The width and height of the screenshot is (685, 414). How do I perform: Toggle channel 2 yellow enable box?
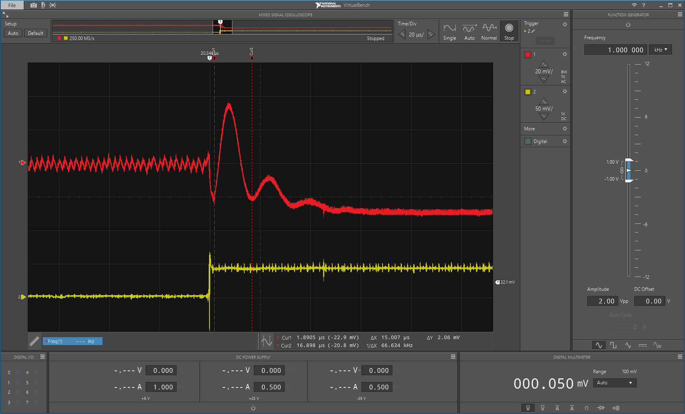pyautogui.click(x=528, y=92)
